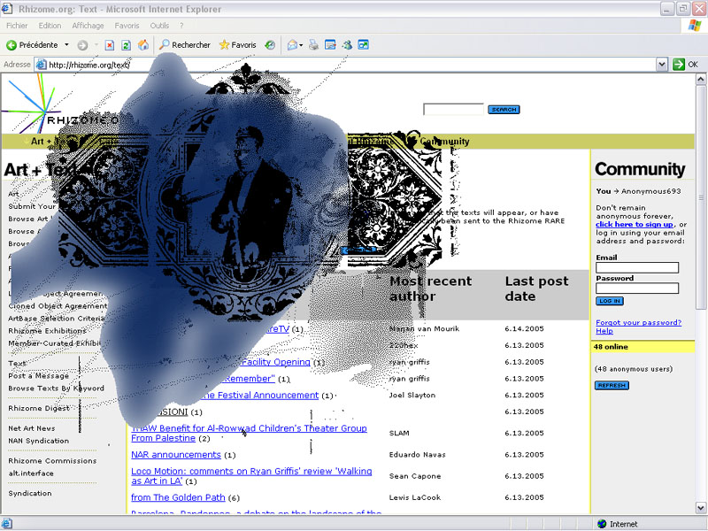The width and height of the screenshot is (708, 531).
Task: Click the Rhizome logo
Action: (58, 104)
